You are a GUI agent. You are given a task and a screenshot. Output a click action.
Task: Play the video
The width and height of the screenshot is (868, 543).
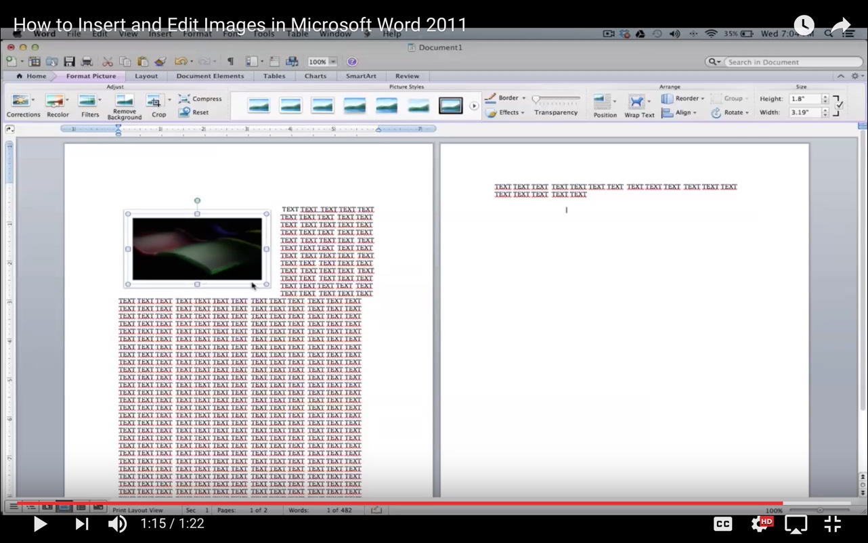pyautogui.click(x=40, y=524)
